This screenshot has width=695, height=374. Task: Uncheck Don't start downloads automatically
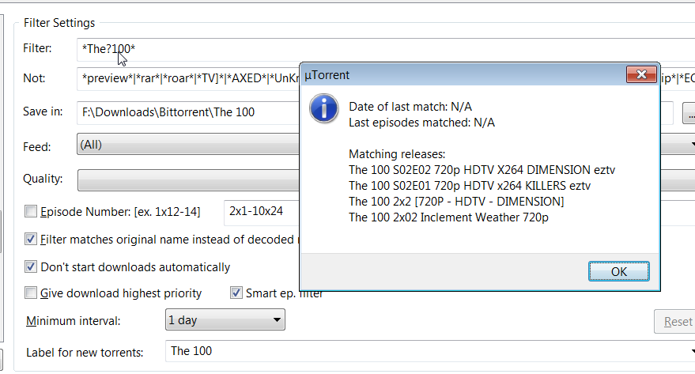pos(31,266)
